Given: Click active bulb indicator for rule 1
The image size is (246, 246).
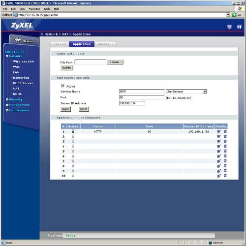Looking at the screenshot, I should (73, 131).
